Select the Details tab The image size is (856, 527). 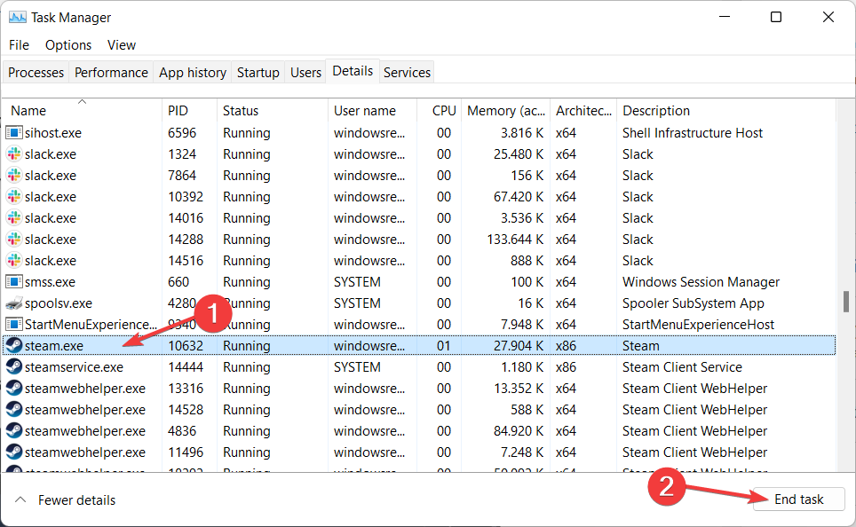pyautogui.click(x=353, y=71)
